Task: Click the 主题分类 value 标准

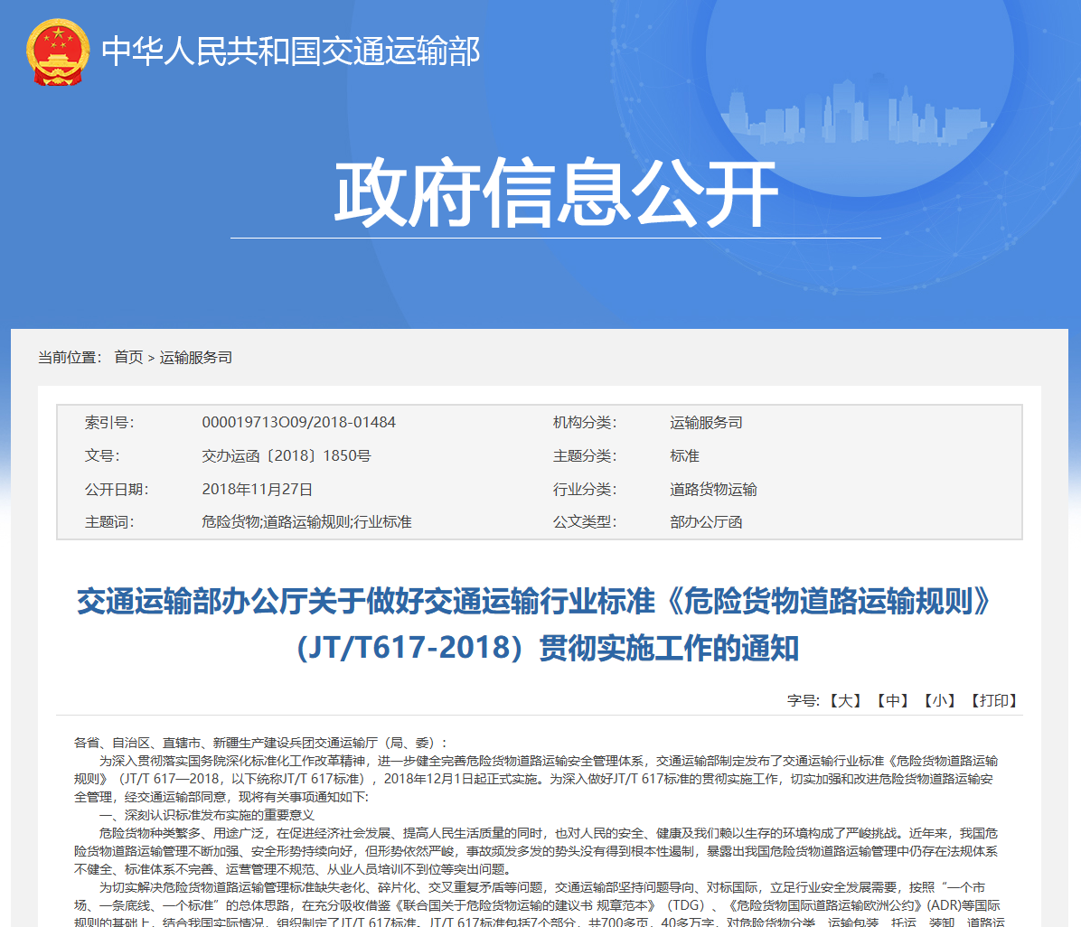Action: 684,456
